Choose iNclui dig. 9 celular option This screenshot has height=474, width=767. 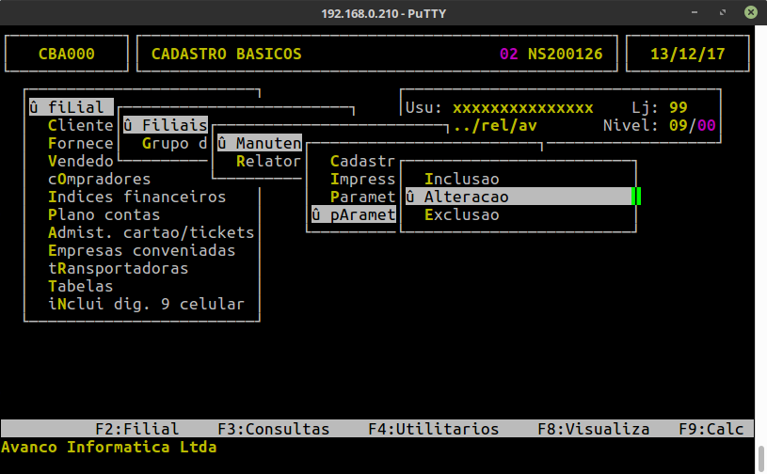coord(146,304)
